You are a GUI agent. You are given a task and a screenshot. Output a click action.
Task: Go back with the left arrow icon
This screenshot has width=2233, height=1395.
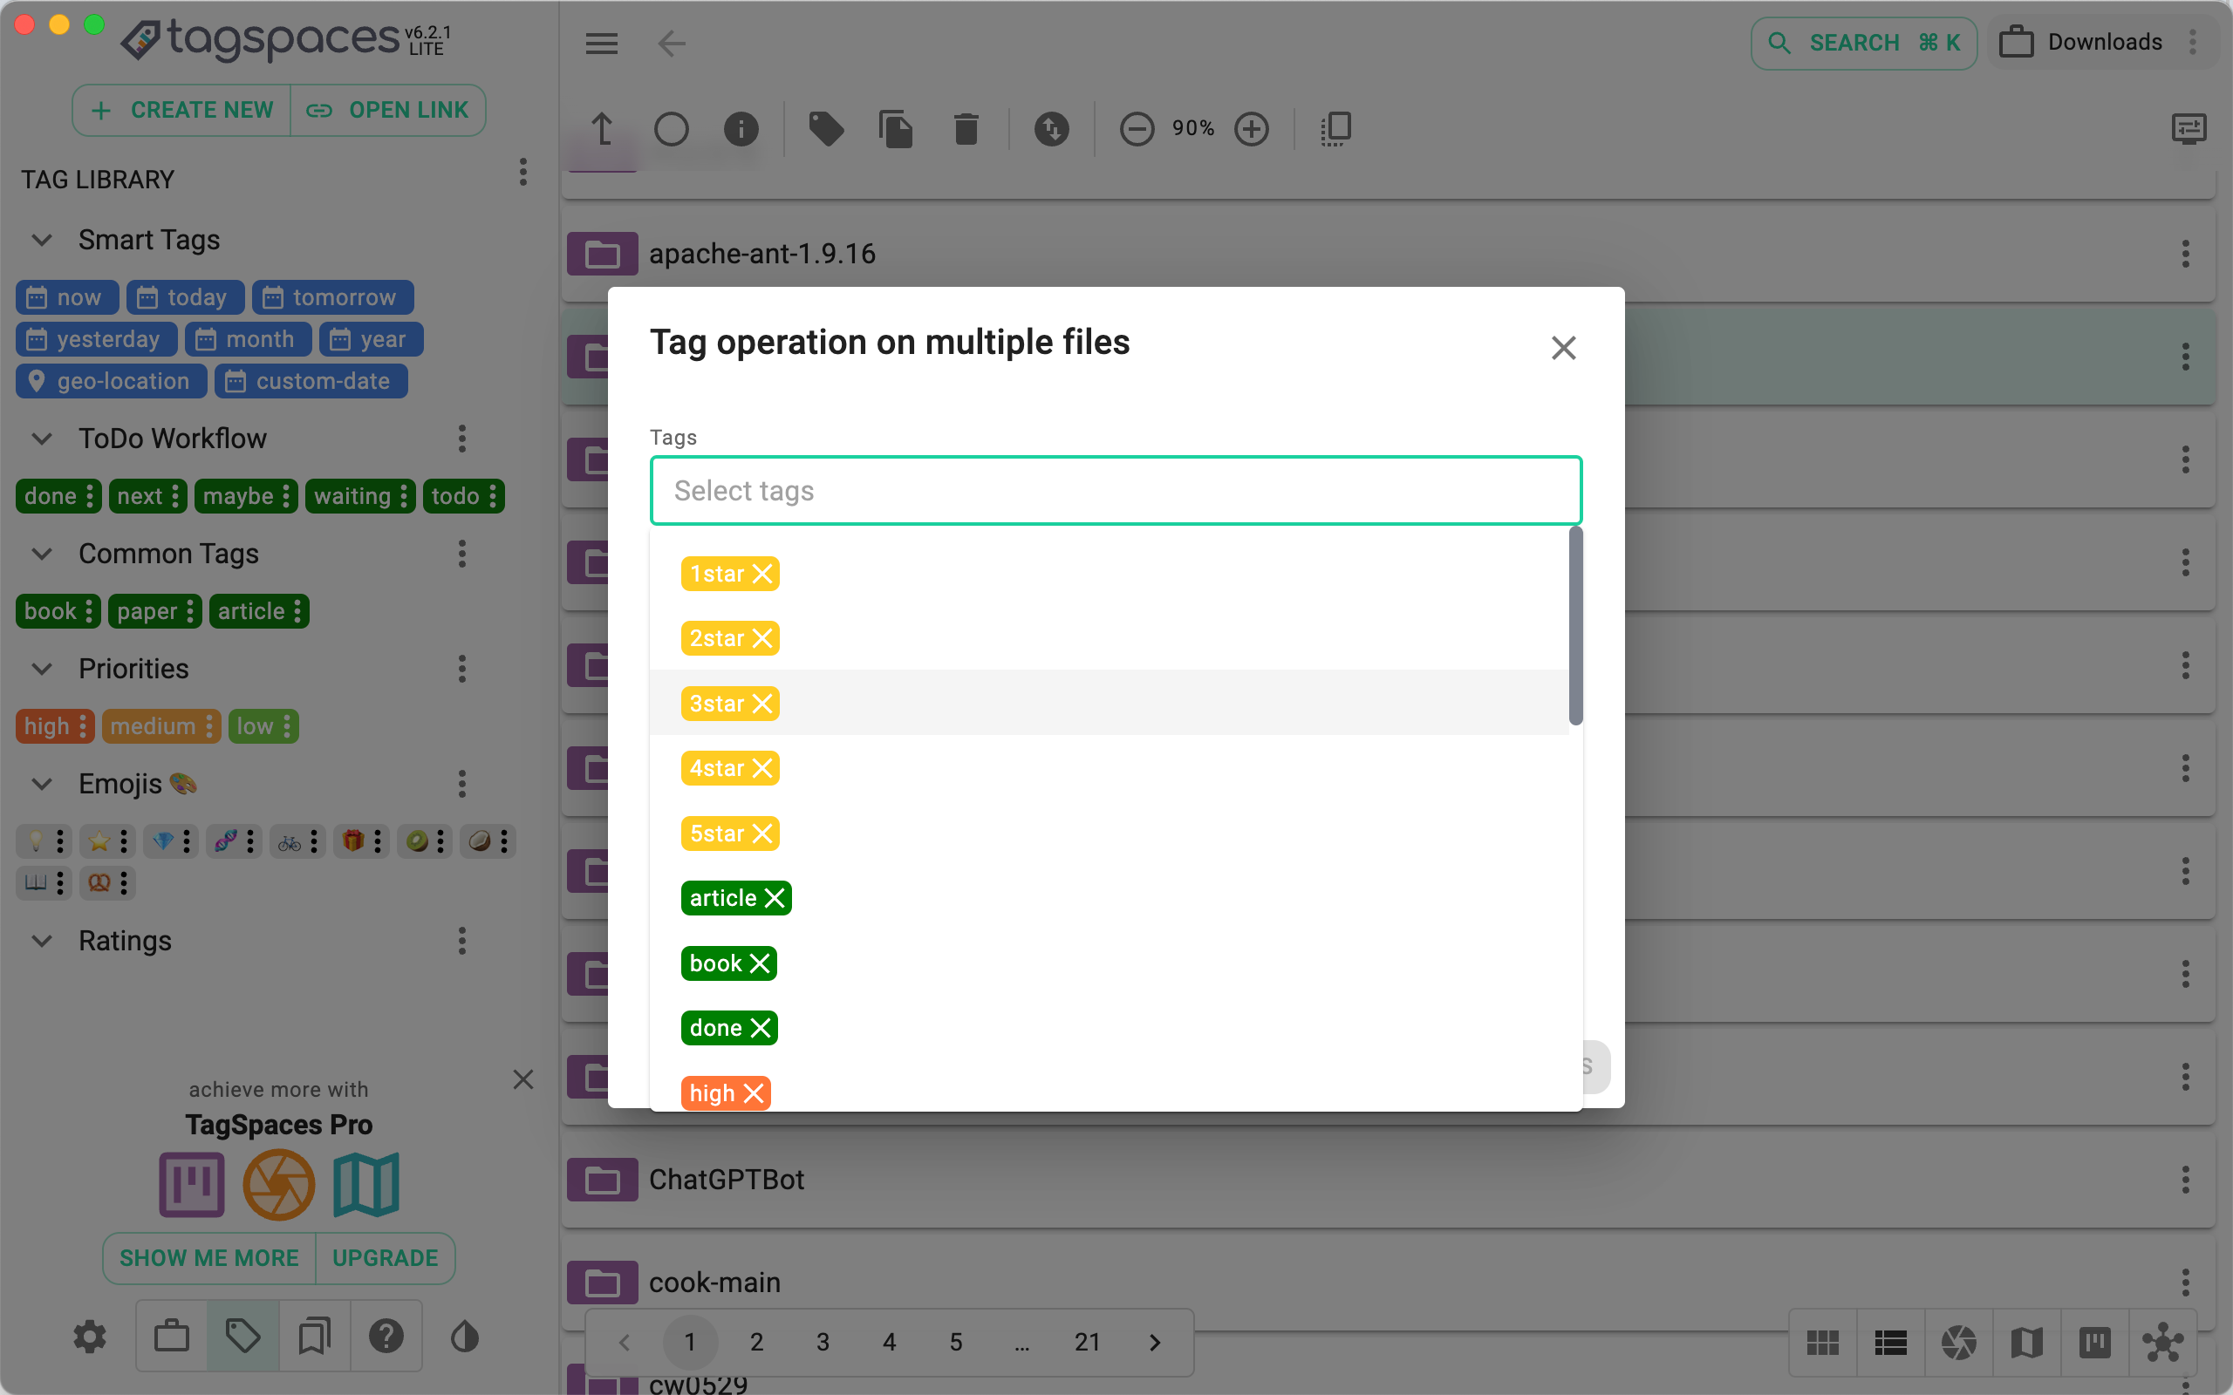672,44
